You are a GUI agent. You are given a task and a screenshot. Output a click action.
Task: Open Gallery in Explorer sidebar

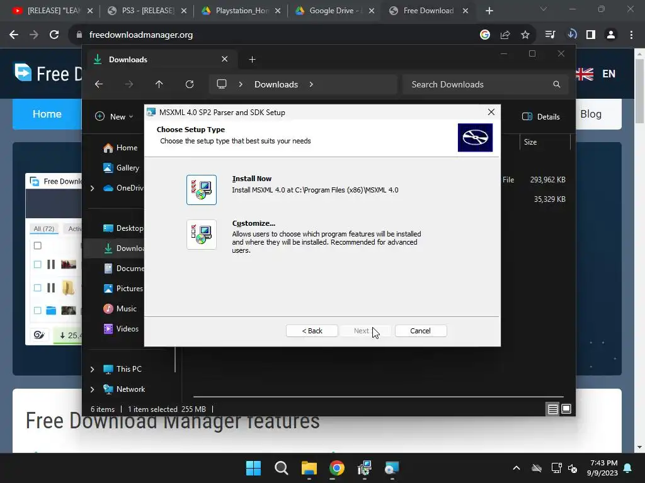(122, 168)
